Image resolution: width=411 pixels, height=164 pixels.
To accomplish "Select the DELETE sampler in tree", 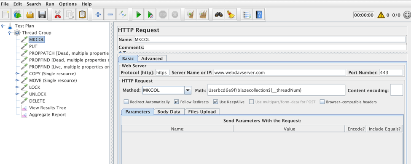I will [37, 101].
